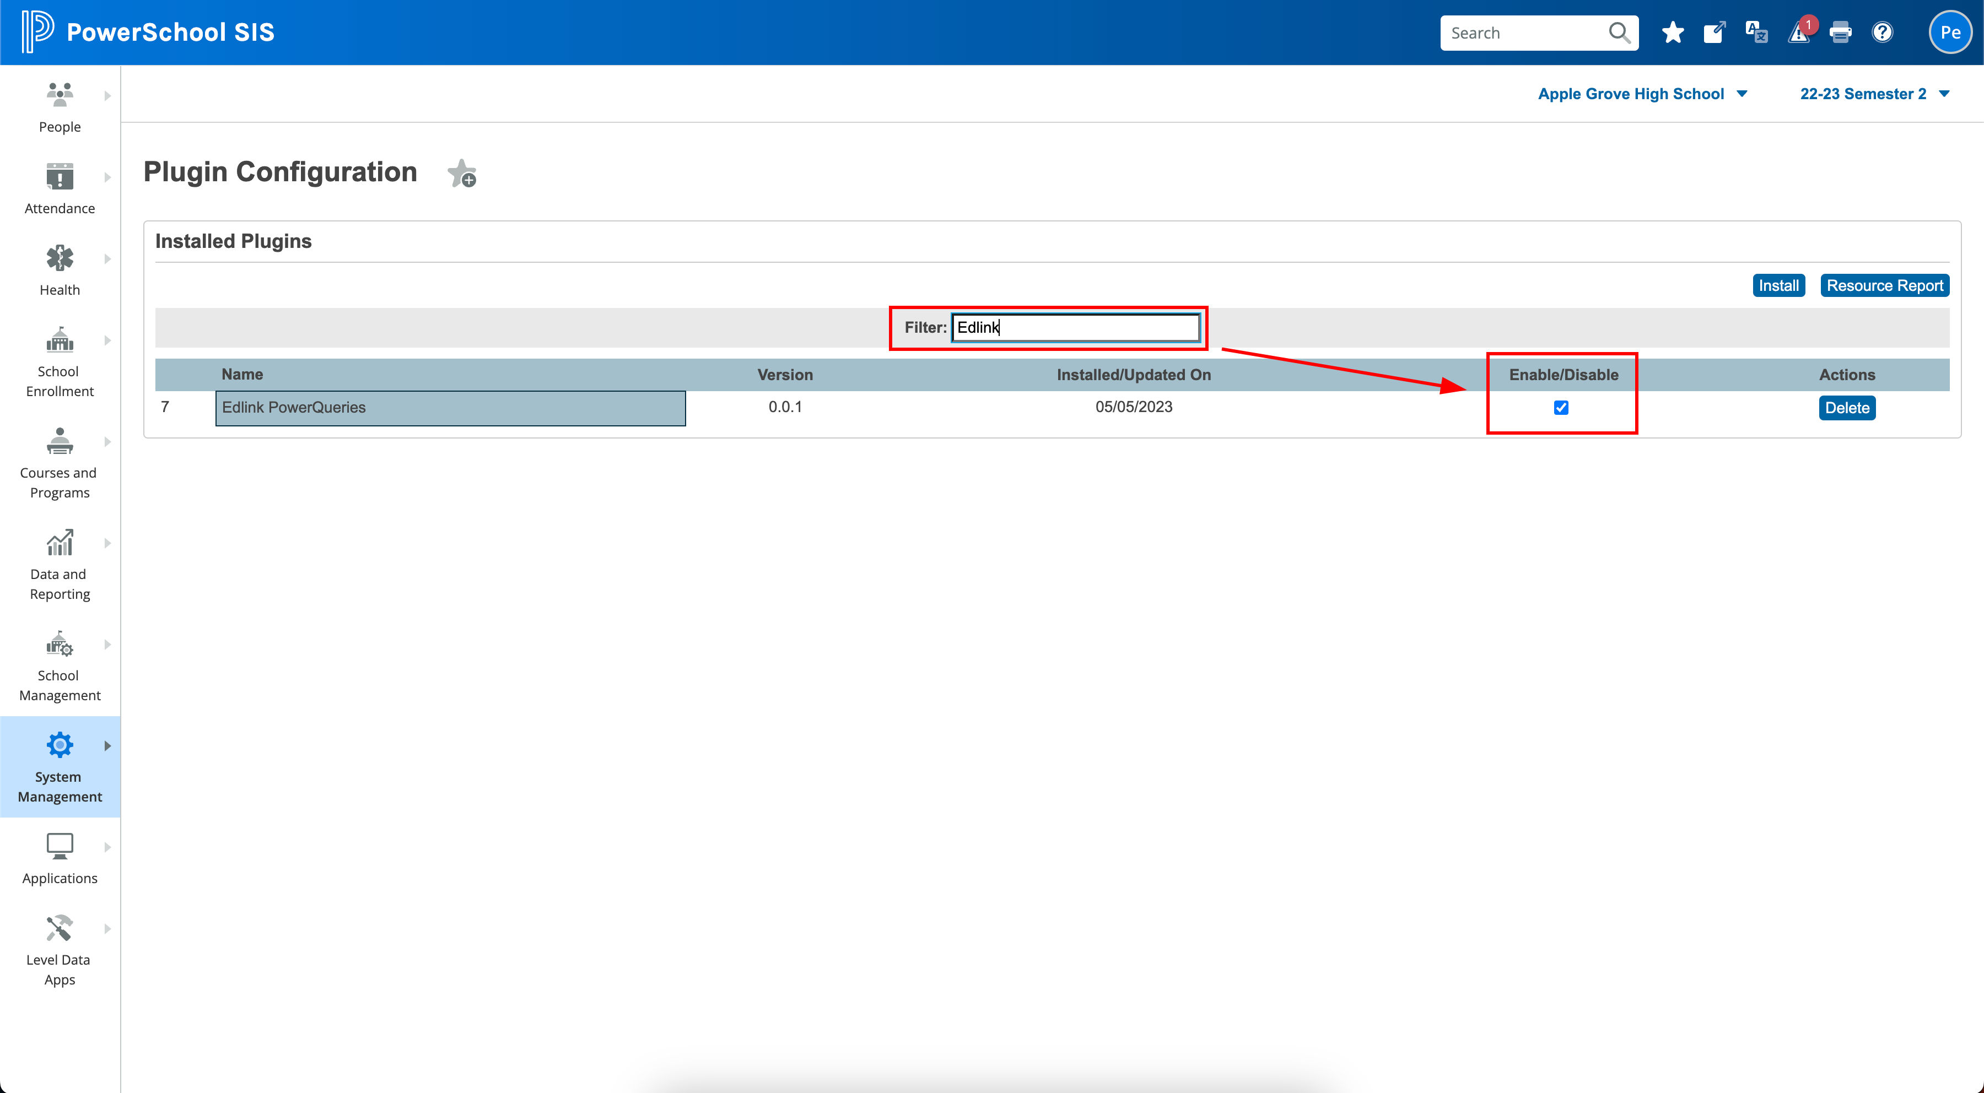Click the Installed Plugins heading
1984x1093 pixels.
[233, 241]
